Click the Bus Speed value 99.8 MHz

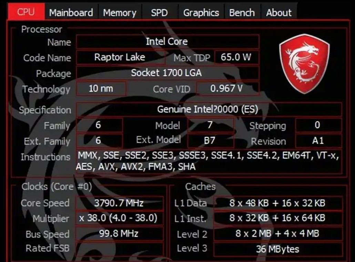[x=119, y=233]
